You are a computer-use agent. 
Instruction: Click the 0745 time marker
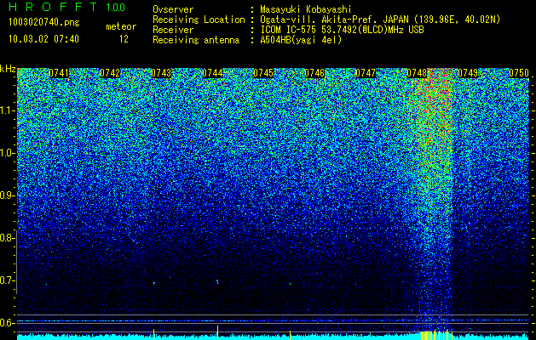263,73
